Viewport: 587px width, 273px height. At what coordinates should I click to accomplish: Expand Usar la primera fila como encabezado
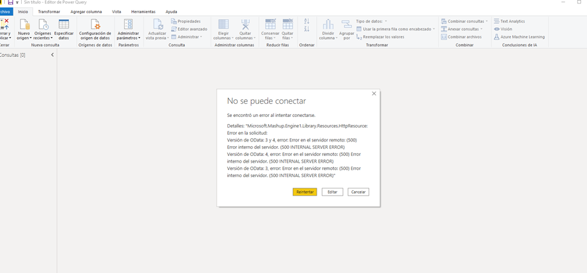coord(434,29)
